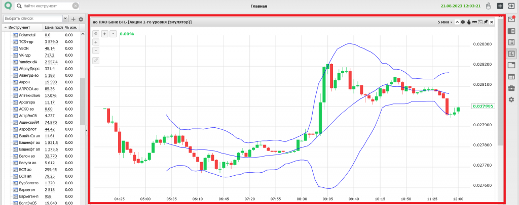This screenshot has height=205, width=519.
Task: Click the horizontal zoom in plus button
Action: [105, 33]
